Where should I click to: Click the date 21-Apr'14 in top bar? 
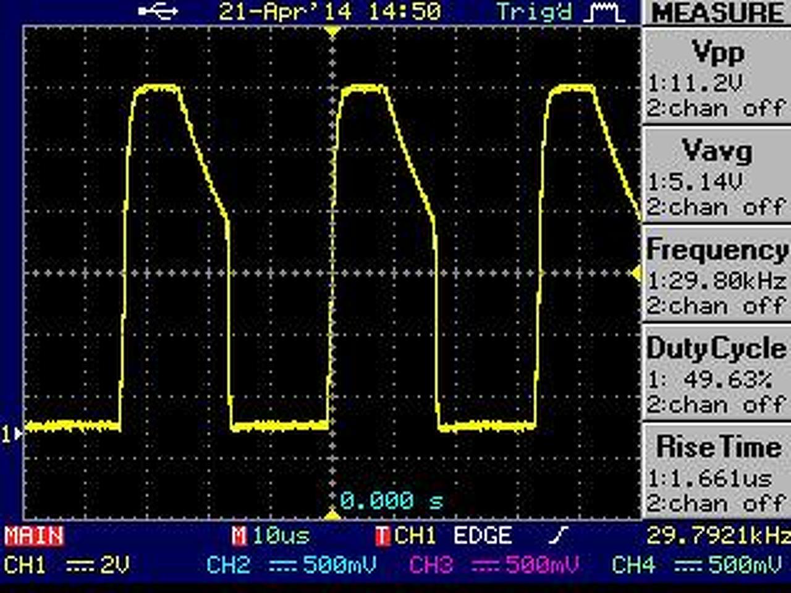tap(288, 12)
